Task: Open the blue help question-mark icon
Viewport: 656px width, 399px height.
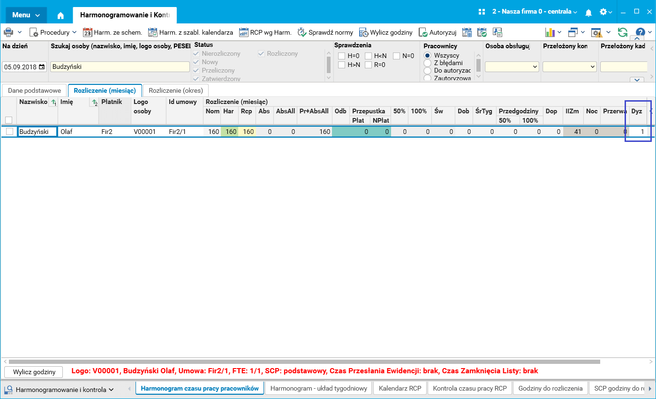Action: click(x=640, y=32)
